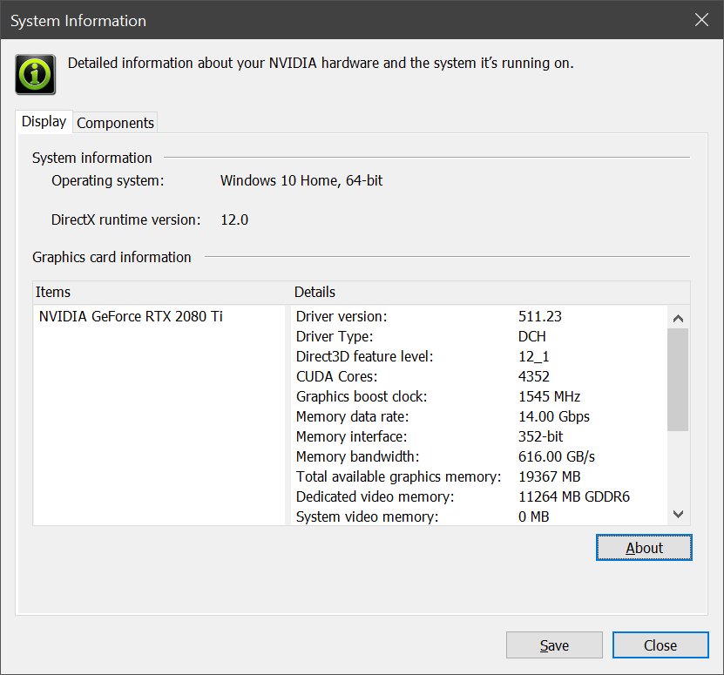Click the Operating system value Windows 10 Home
The height and width of the screenshot is (675, 724).
(x=301, y=180)
